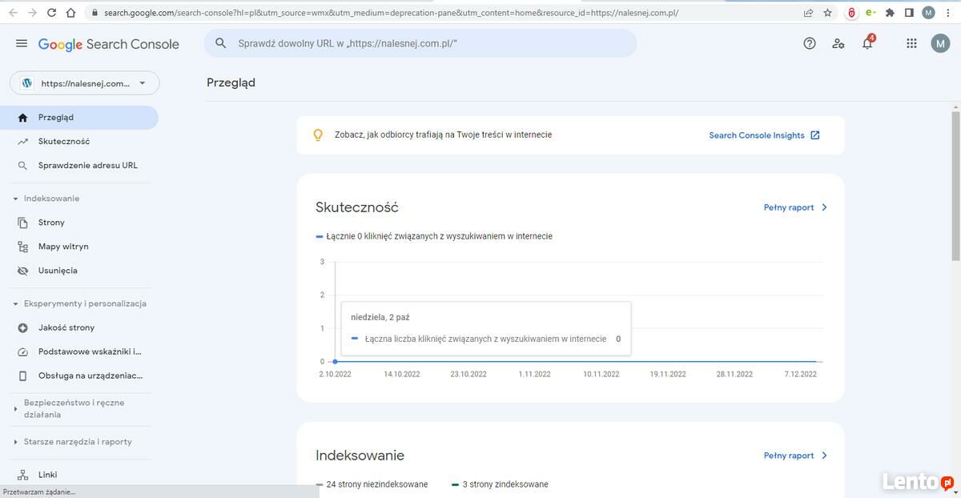Select Skuteczność in the sidebar
The width and height of the screenshot is (961, 498).
tap(64, 142)
